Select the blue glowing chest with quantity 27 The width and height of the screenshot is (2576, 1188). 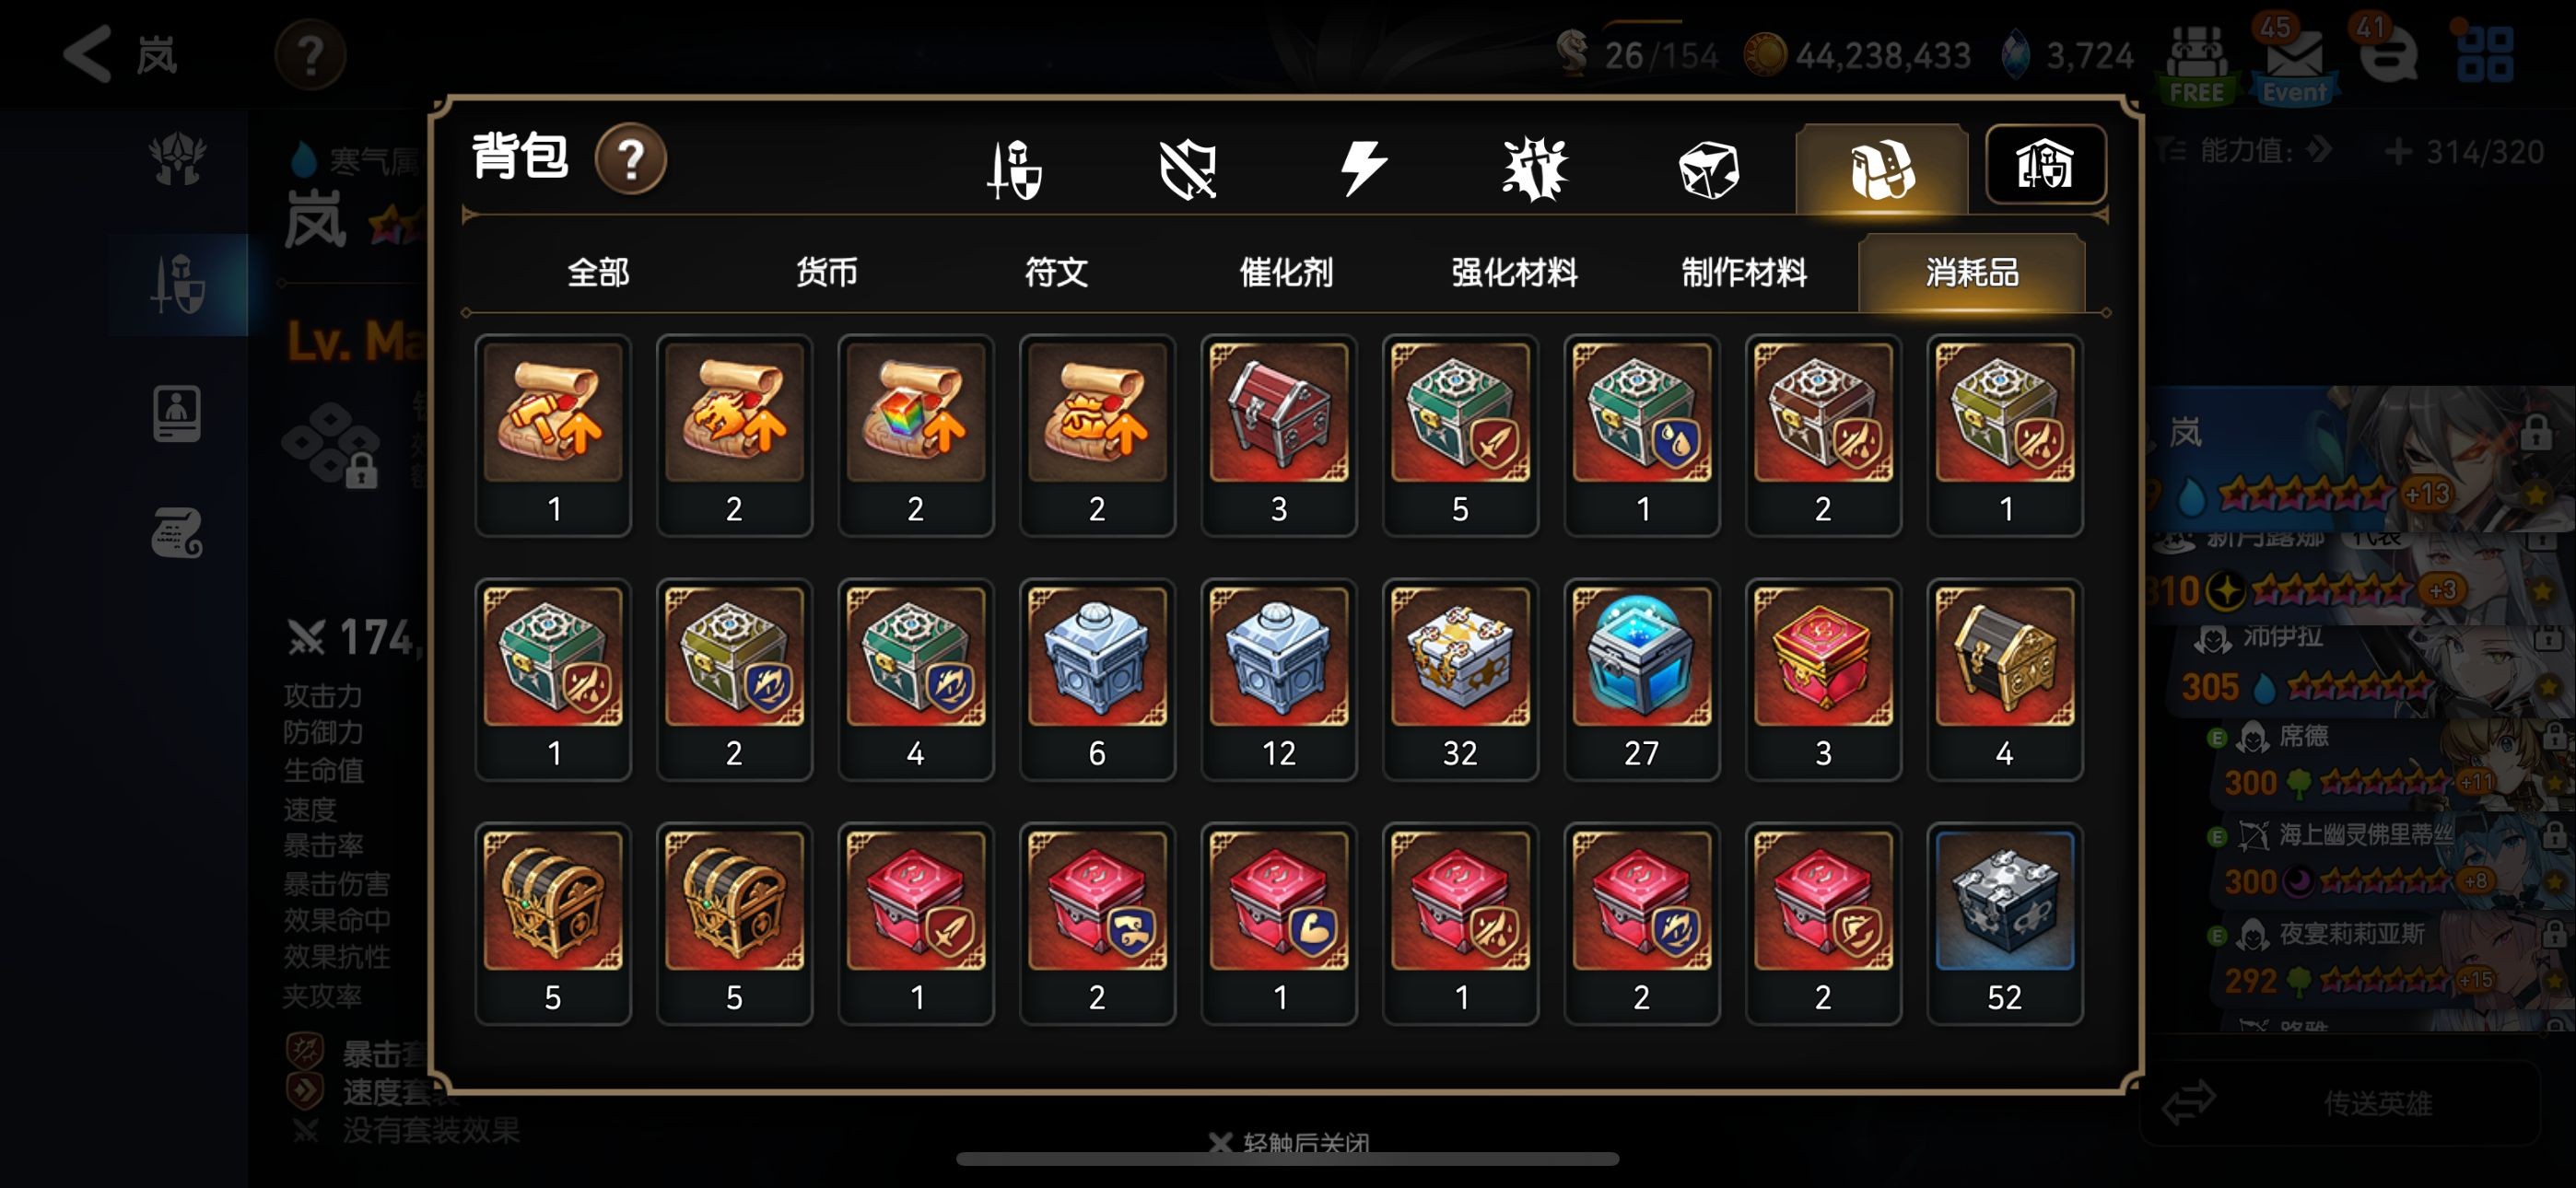pyautogui.click(x=1641, y=679)
